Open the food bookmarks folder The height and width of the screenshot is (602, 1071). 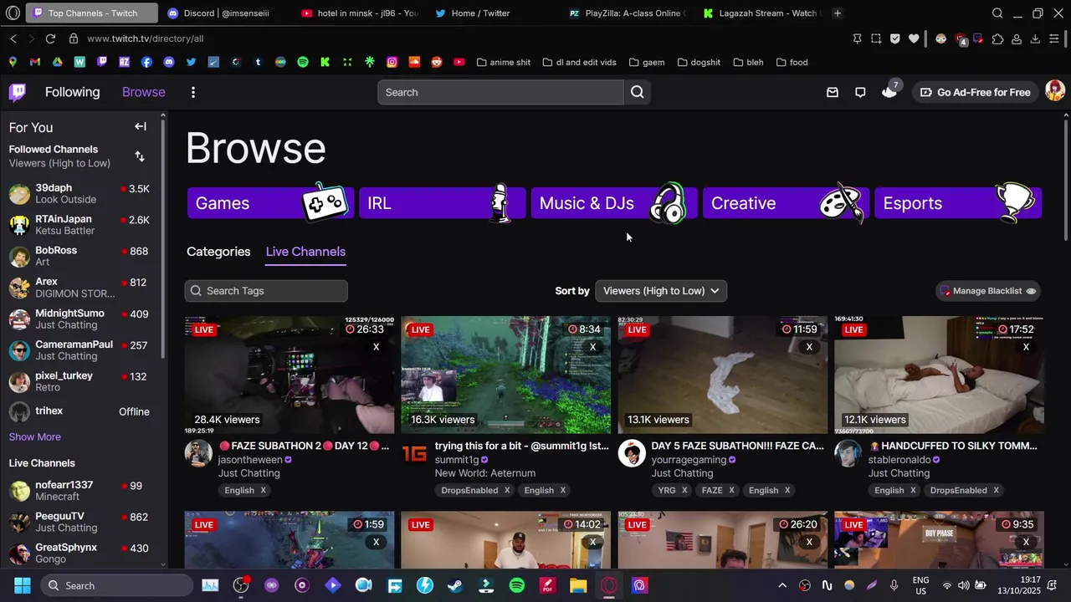pyautogui.click(x=792, y=62)
